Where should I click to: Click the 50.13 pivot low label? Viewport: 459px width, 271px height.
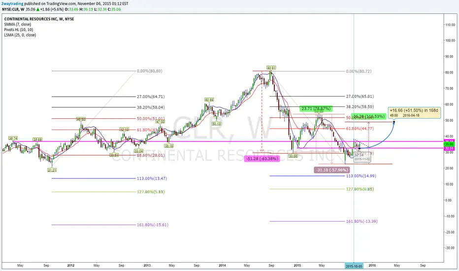pyautogui.click(x=217, y=124)
